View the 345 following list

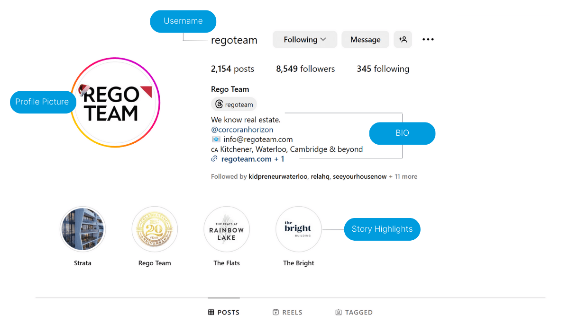click(383, 69)
